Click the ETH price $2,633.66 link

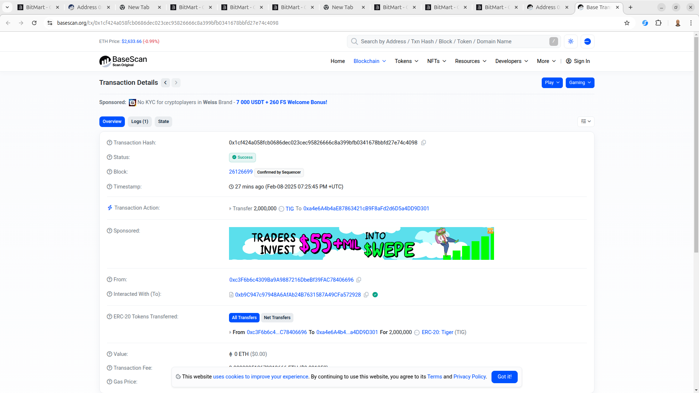coord(131,41)
